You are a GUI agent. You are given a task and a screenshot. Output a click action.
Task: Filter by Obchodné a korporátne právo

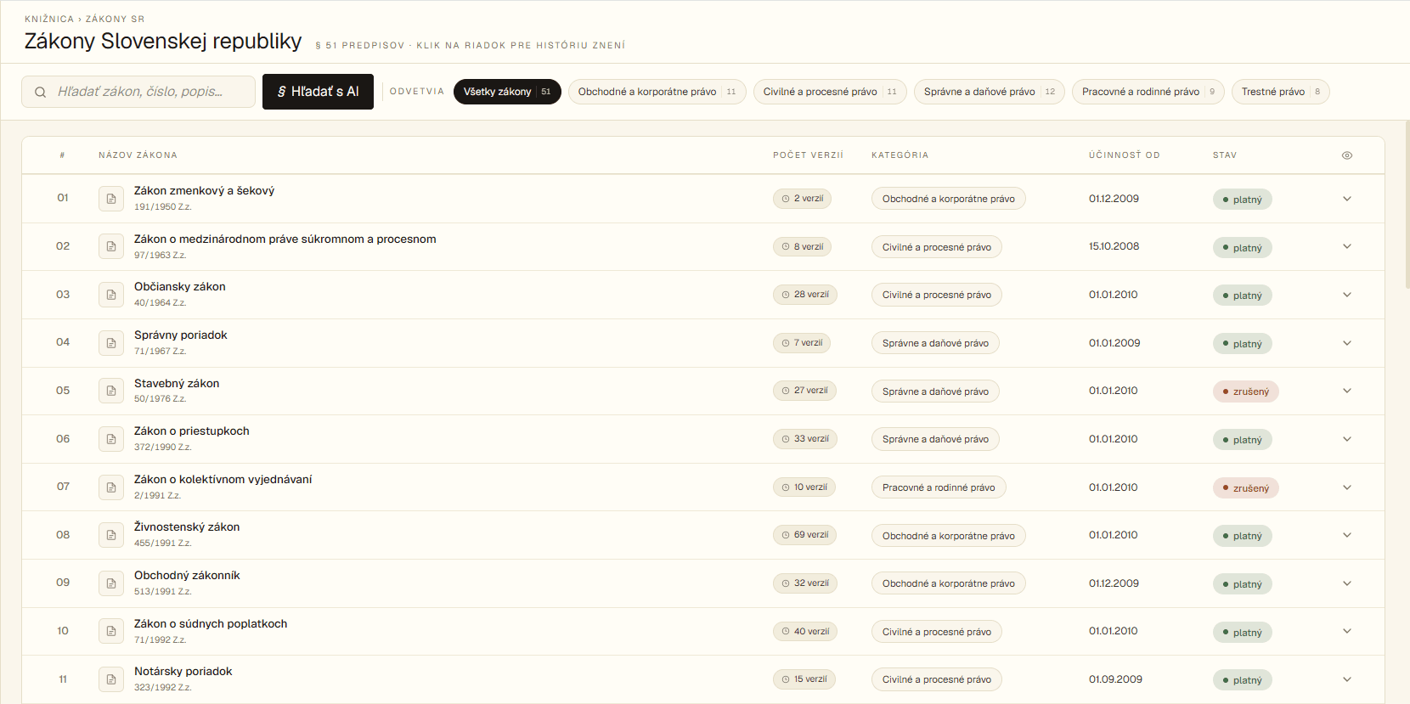657,92
